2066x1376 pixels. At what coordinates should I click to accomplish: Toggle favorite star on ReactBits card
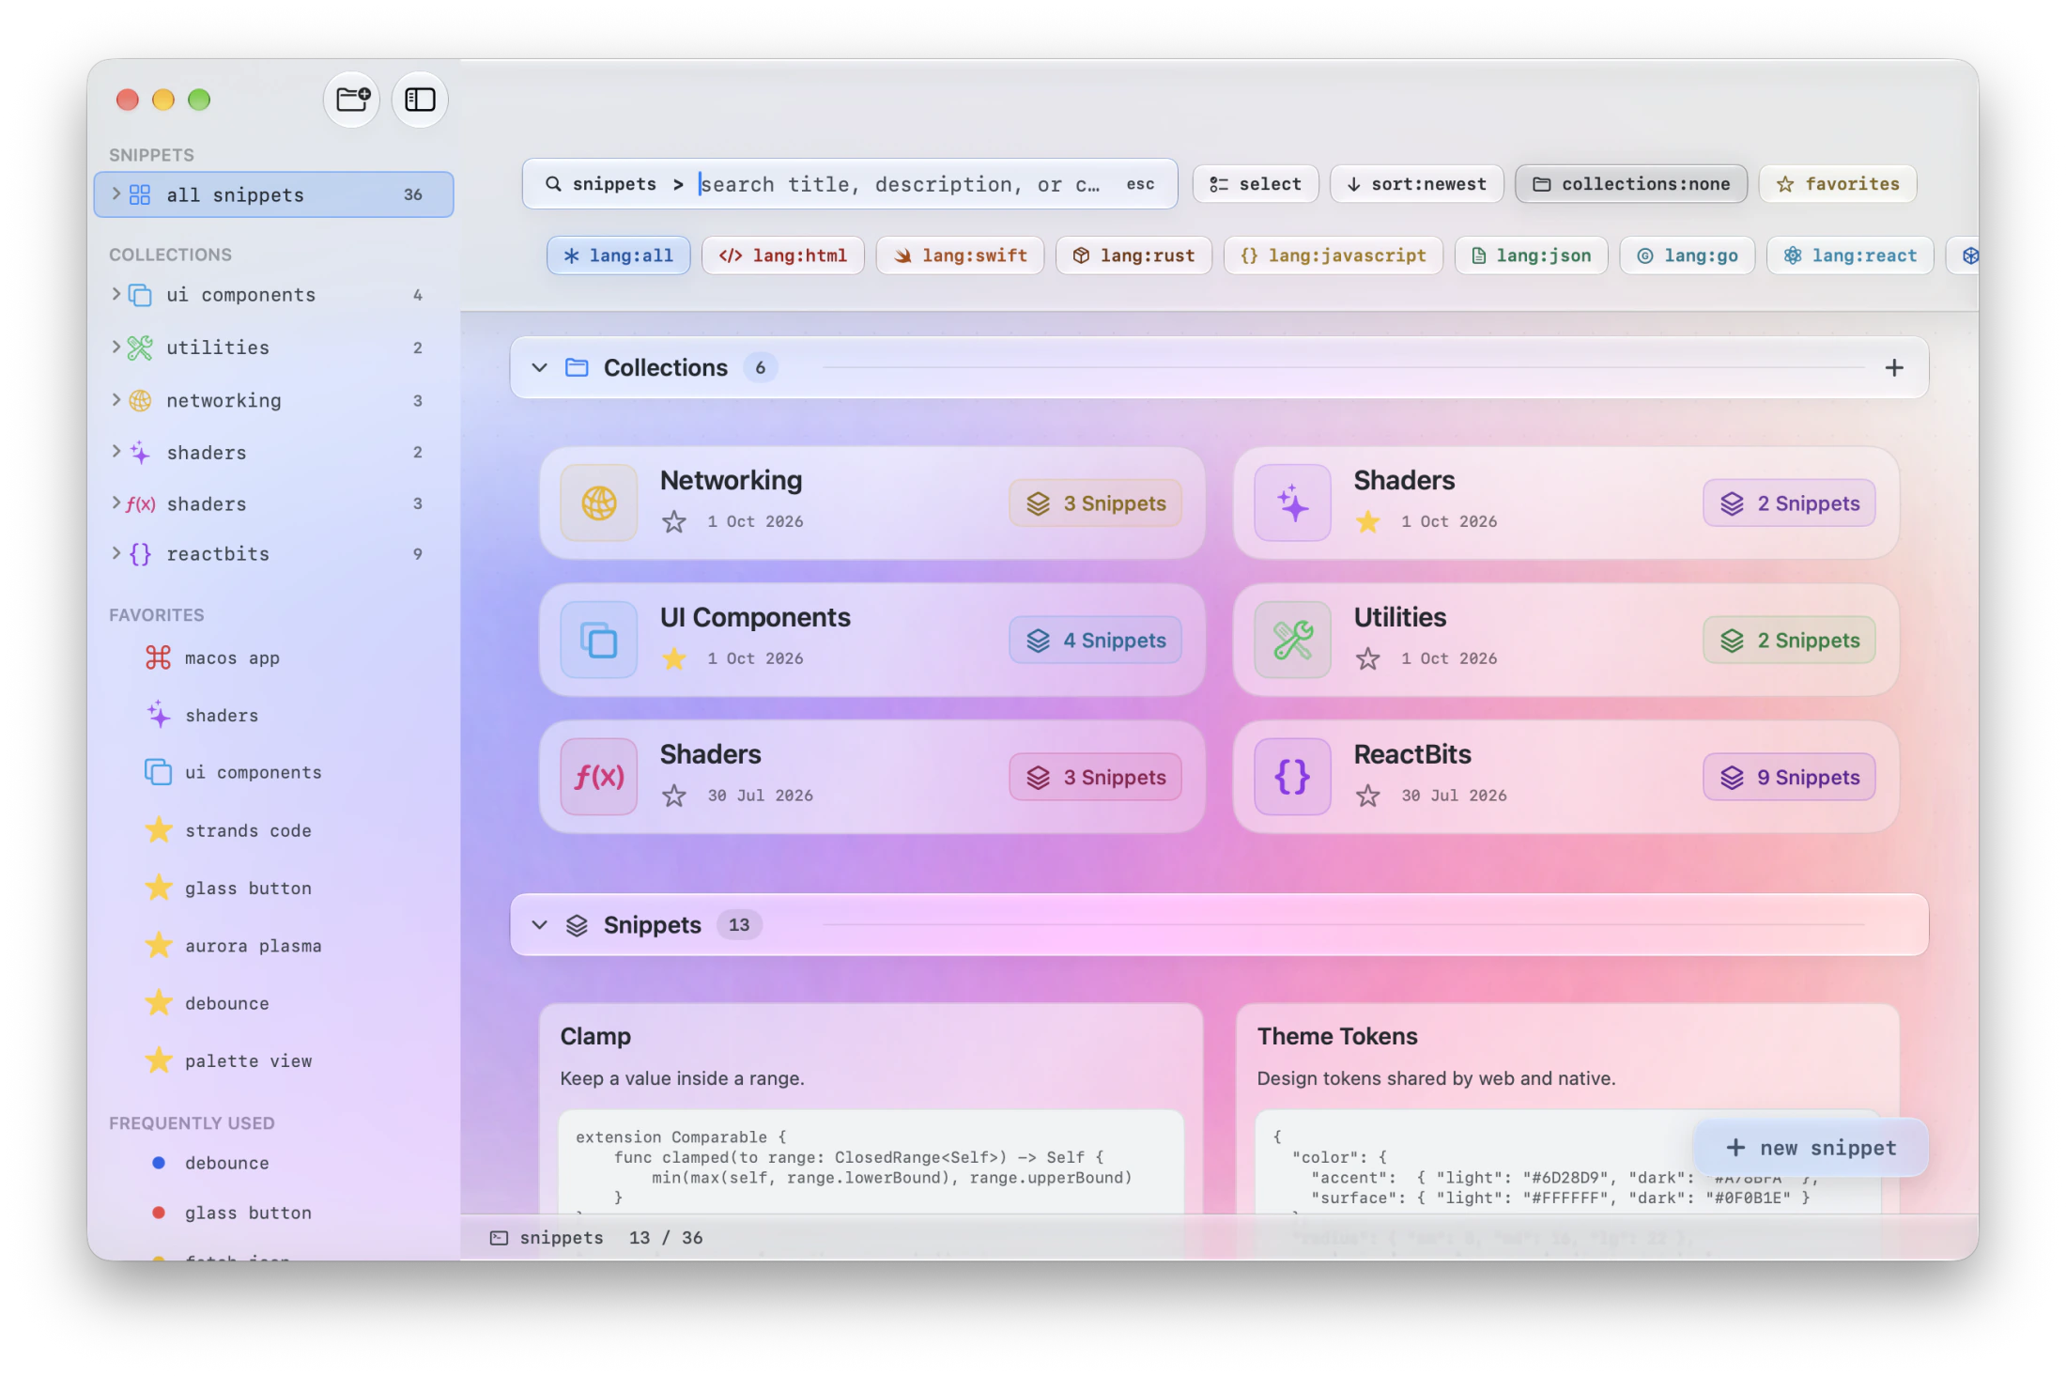[x=1368, y=796]
